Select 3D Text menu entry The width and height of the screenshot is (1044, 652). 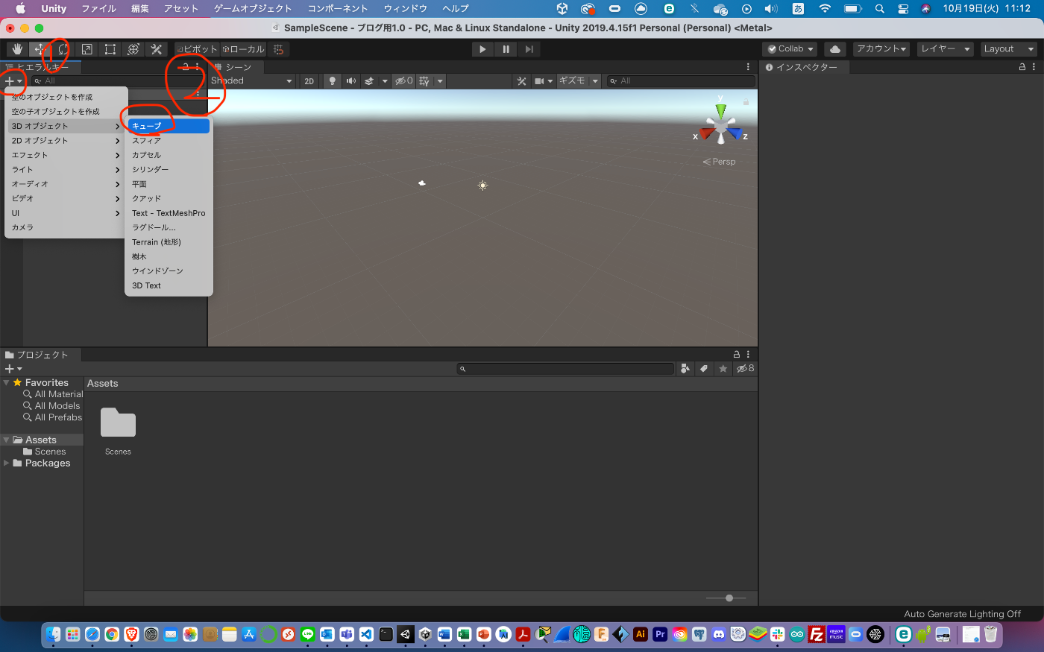pyautogui.click(x=169, y=285)
